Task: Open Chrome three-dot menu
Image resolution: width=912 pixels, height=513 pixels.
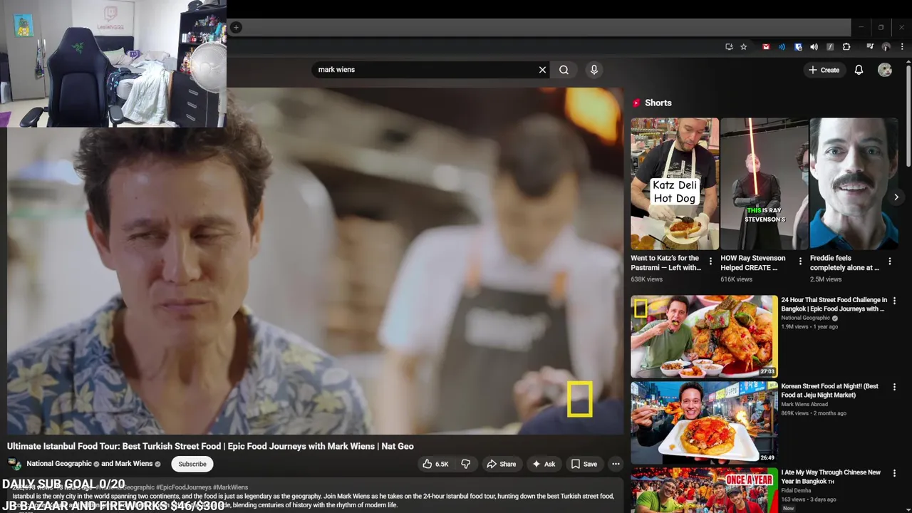Action: tap(902, 47)
